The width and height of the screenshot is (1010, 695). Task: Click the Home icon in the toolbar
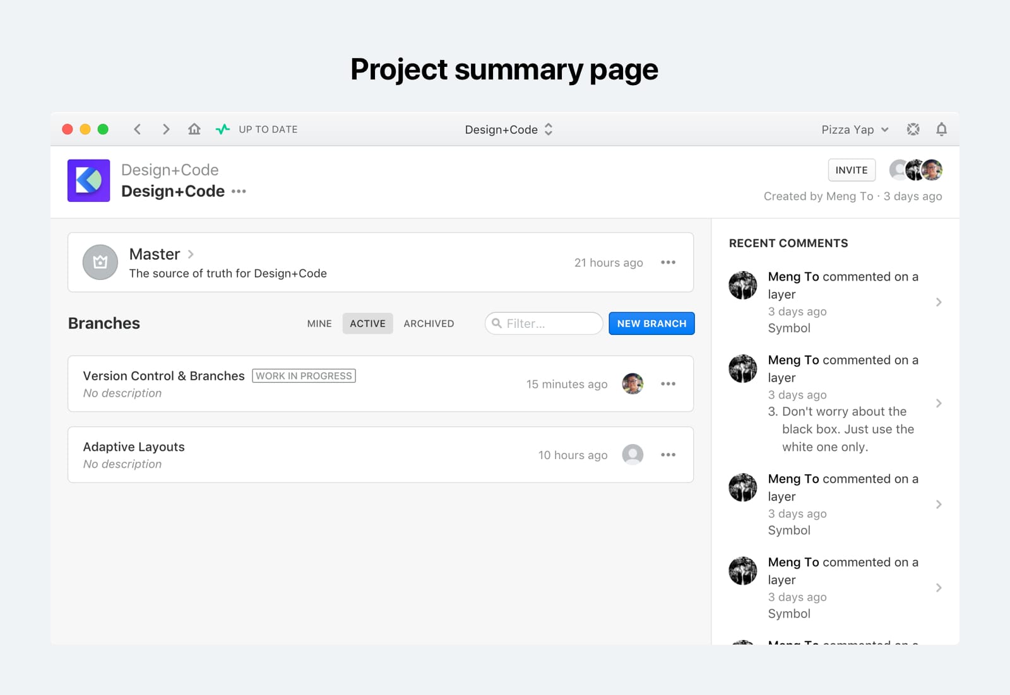click(194, 129)
